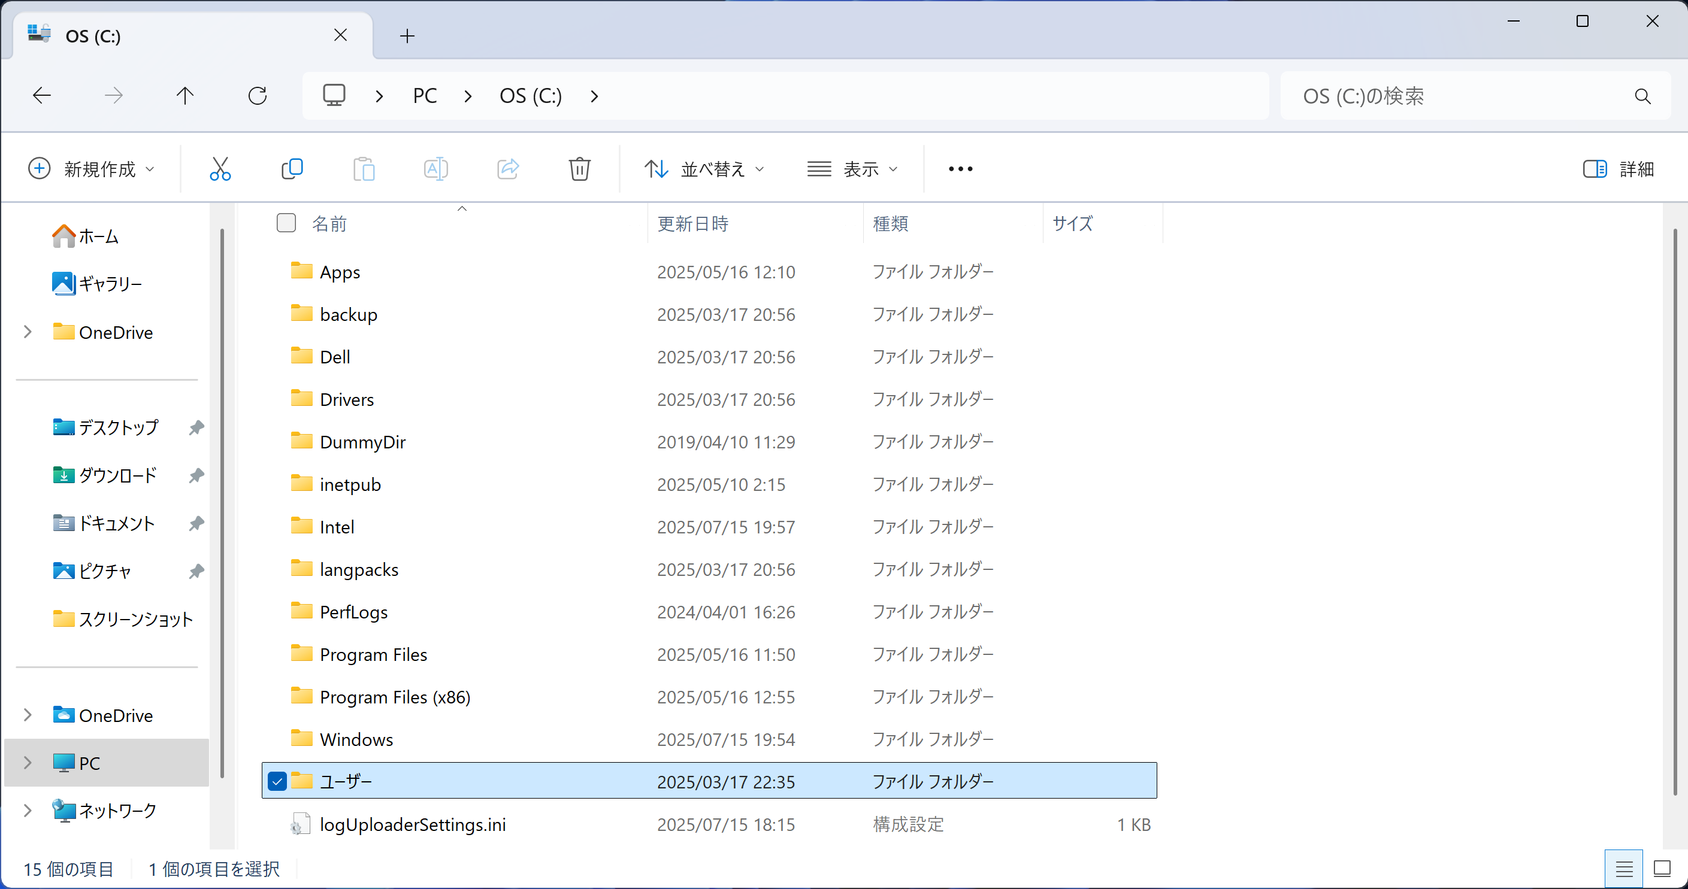Unpin ピクチャ pin icon in sidebar
The height and width of the screenshot is (889, 1688).
click(196, 571)
